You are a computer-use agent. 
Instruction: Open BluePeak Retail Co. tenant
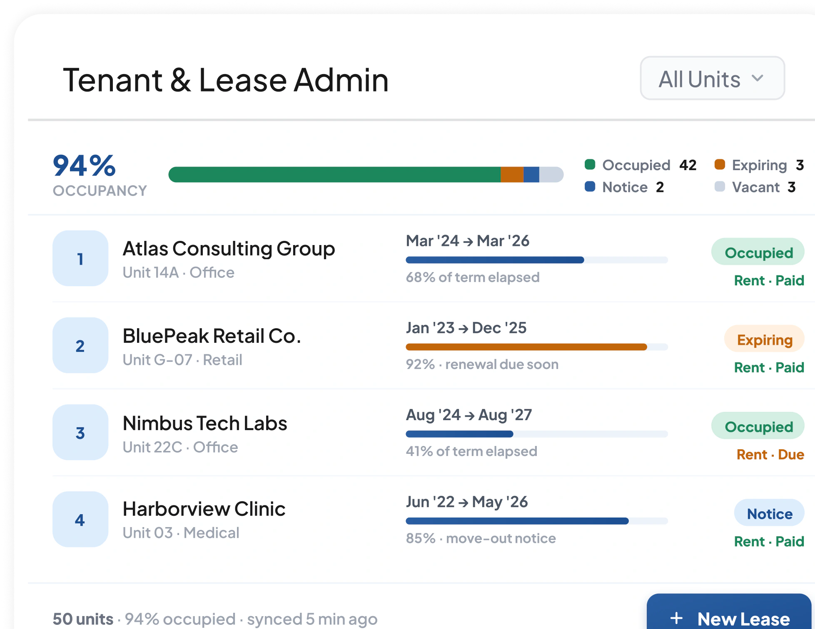(x=212, y=336)
